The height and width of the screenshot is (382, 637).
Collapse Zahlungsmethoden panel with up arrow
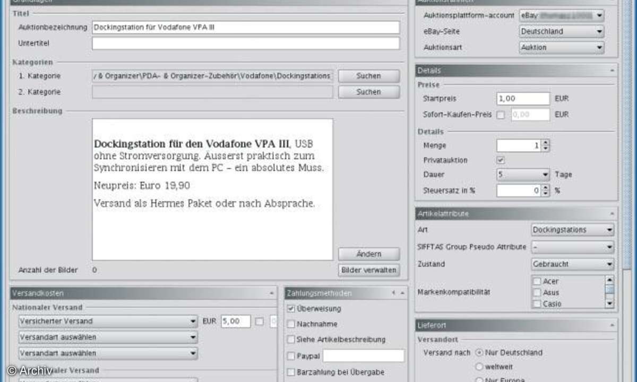click(402, 293)
